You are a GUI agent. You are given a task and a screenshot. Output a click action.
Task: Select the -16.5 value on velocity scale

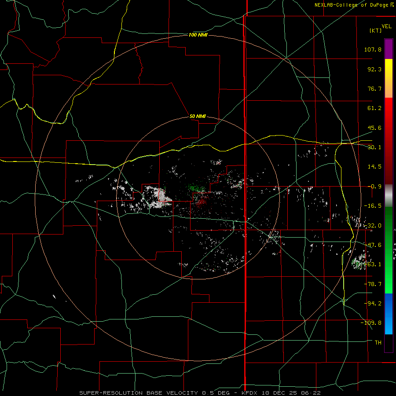coord(373,206)
